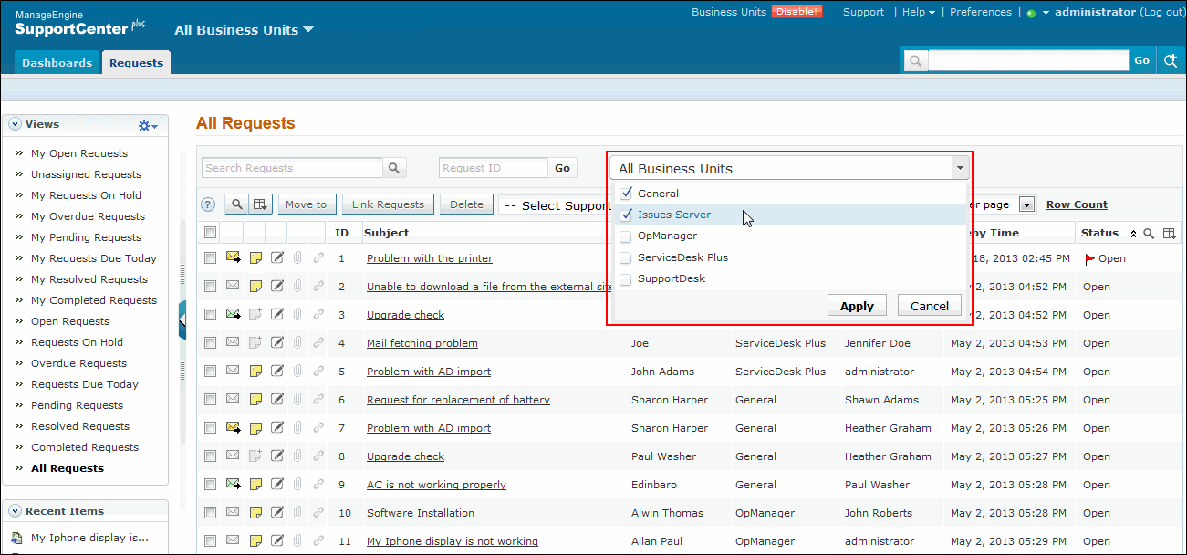
Task: Open the Overdue Requests view
Action: coord(78,363)
